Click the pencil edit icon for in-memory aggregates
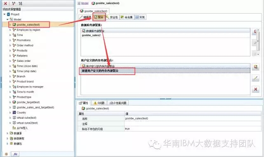 pyautogui.click(x=256, y=78)
